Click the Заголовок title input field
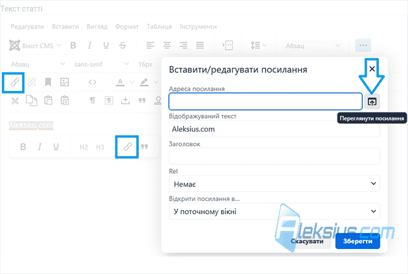The image size is (408, 274). (x=275, y=156)
